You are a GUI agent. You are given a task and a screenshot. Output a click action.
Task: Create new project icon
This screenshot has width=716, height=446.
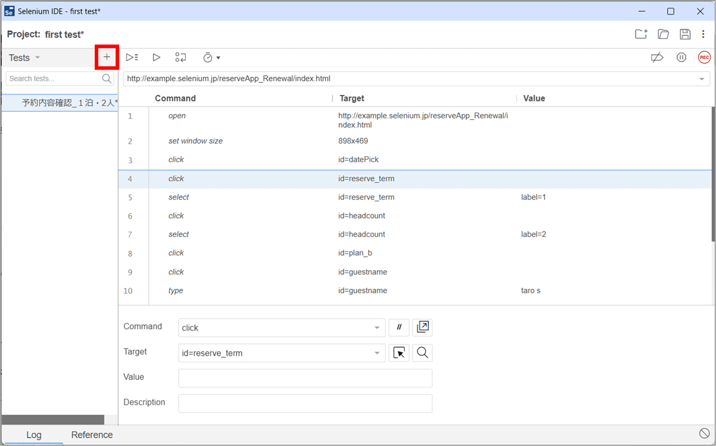641,34
